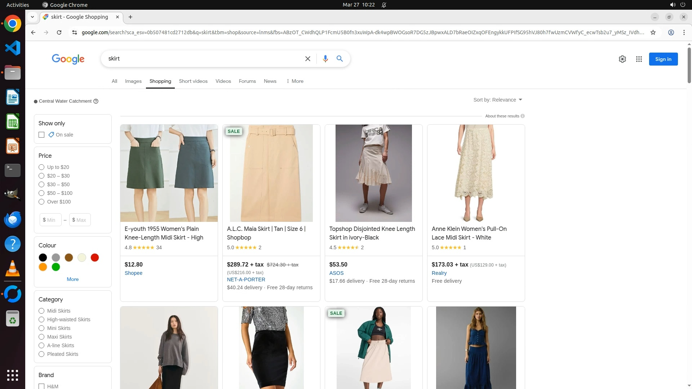Click the Min price input field
The image size is (692, 389).
[50, 220]
